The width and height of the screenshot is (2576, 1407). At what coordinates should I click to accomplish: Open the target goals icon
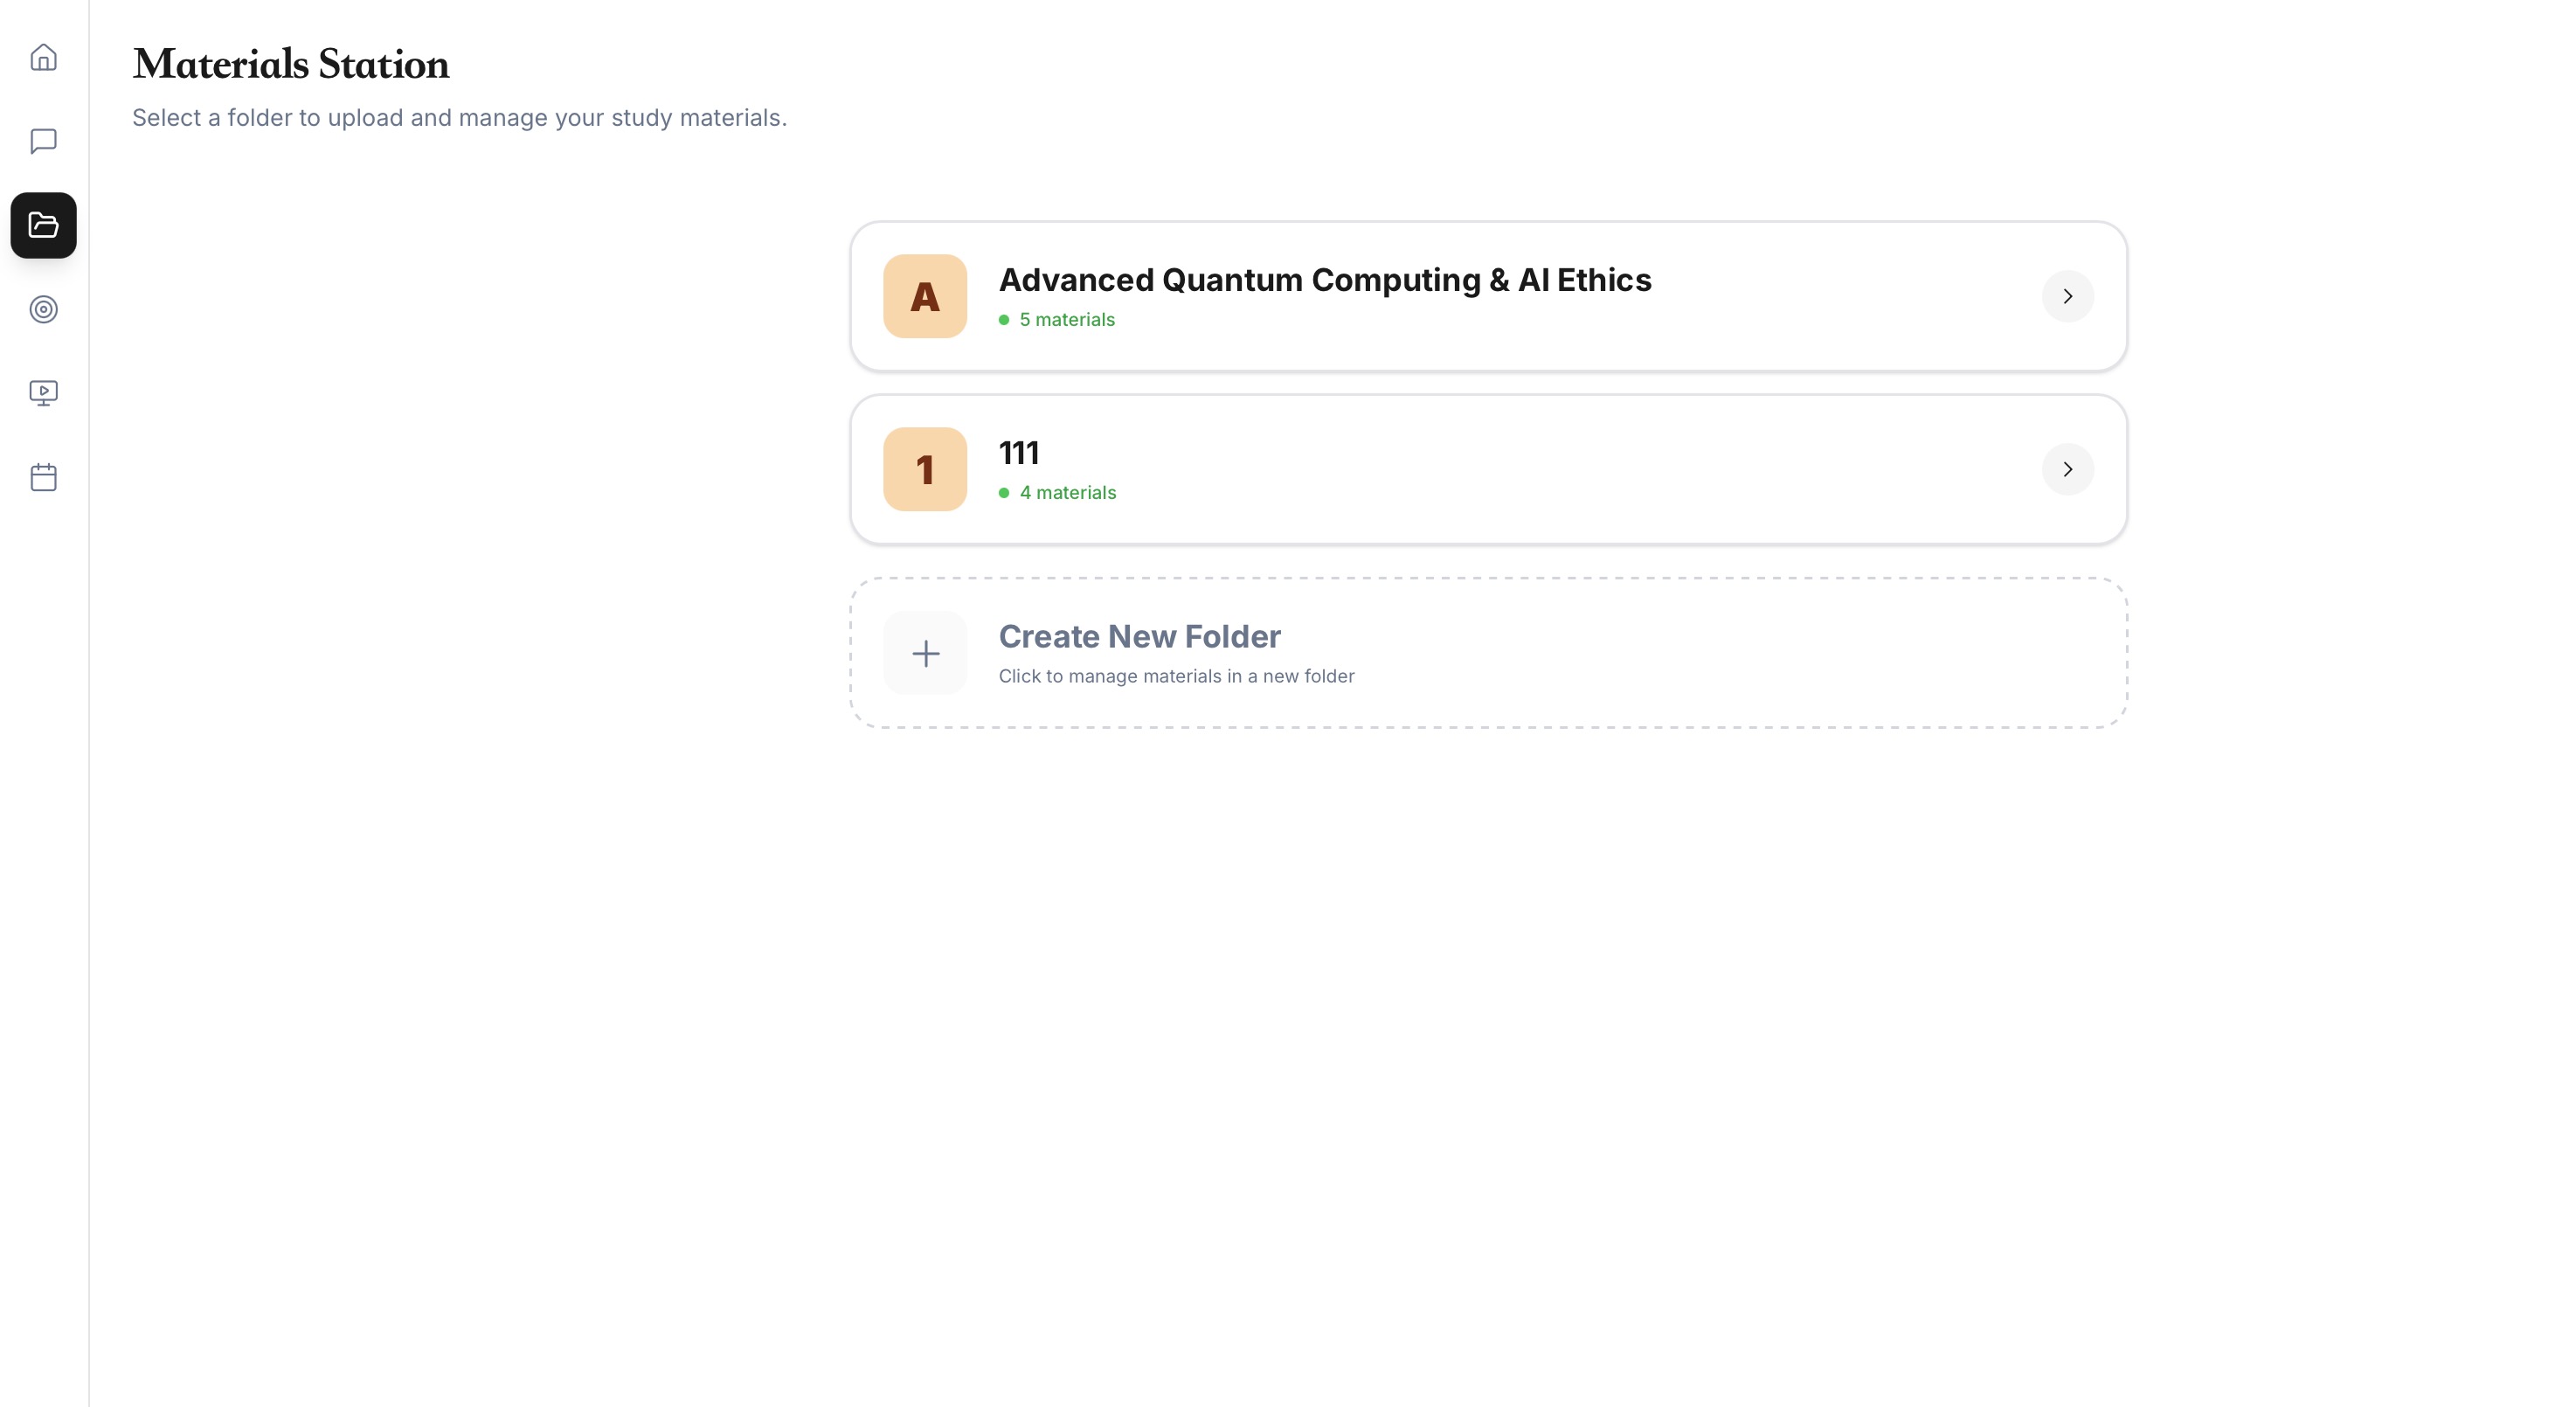(43, 309)
